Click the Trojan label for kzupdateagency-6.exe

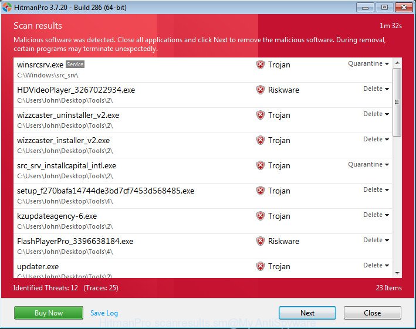(279, 216)
